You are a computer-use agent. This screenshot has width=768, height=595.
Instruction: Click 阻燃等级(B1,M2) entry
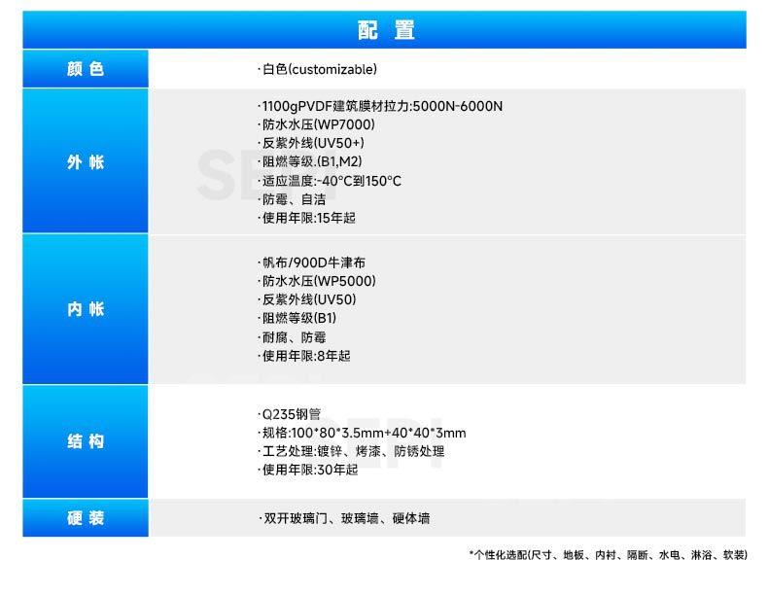click(x=310, y=161)
